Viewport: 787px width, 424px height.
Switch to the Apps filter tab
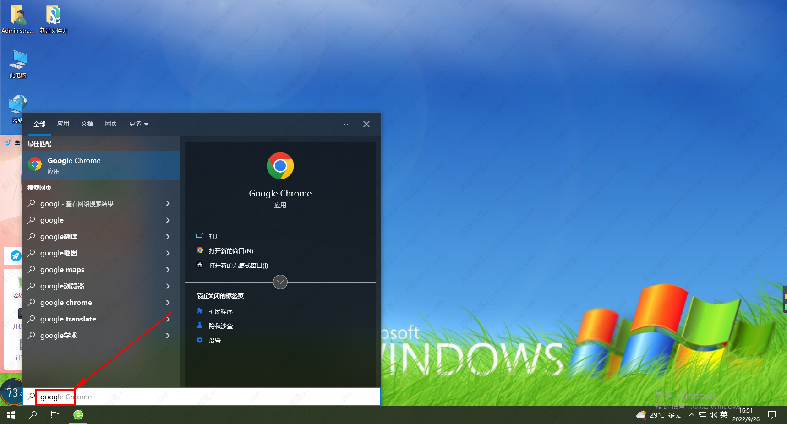[63, 124]
